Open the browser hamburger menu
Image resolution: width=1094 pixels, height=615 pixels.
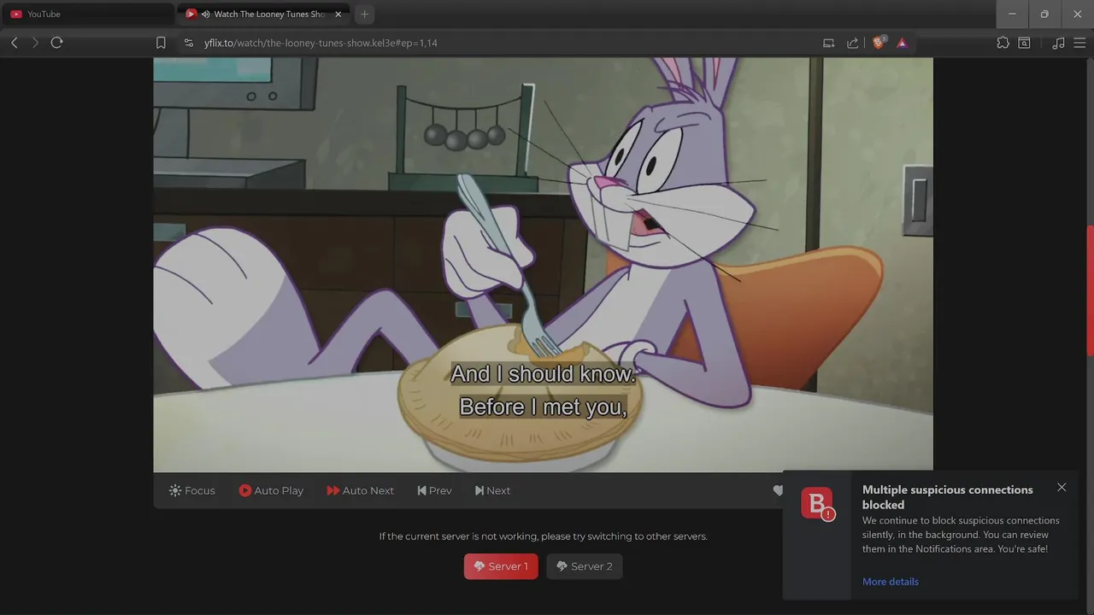click(x=1079, y=43)
